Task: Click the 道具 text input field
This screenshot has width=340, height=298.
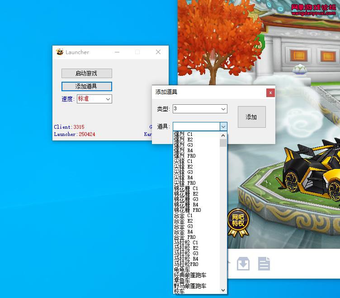Action: tap(197, 126)
